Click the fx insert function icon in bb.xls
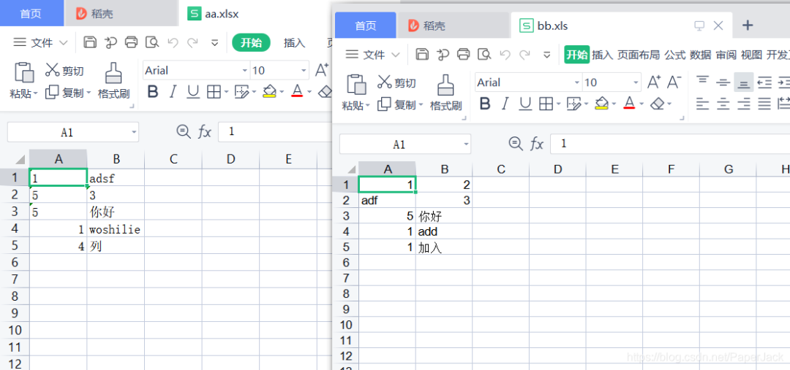 [537, 144]
